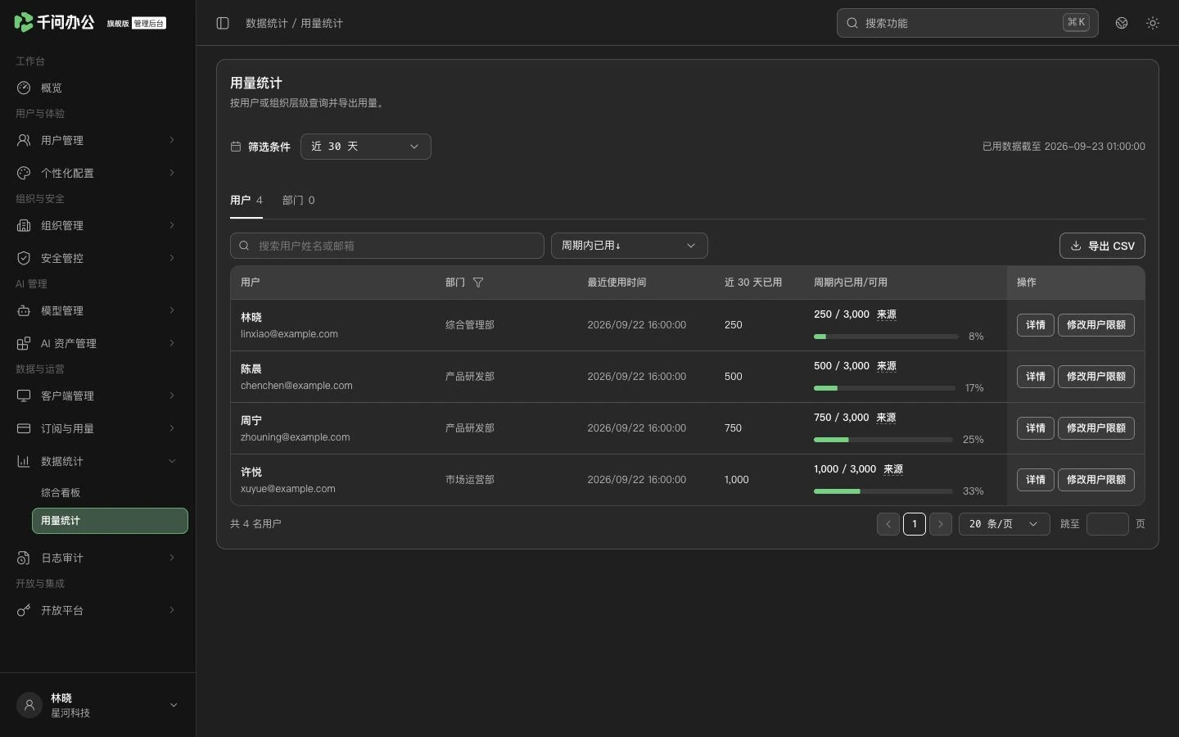Click the 搜索用户姓名或邮箱 search field
Image resolution: width=1179 pixels, height=737 pixels.
pyautogui.click(x=387, y=246)
